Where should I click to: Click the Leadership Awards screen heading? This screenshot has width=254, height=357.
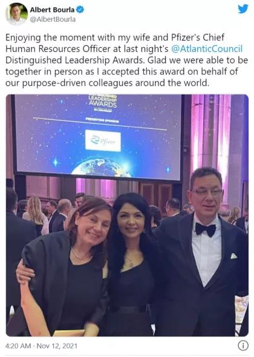click(103, 101)
